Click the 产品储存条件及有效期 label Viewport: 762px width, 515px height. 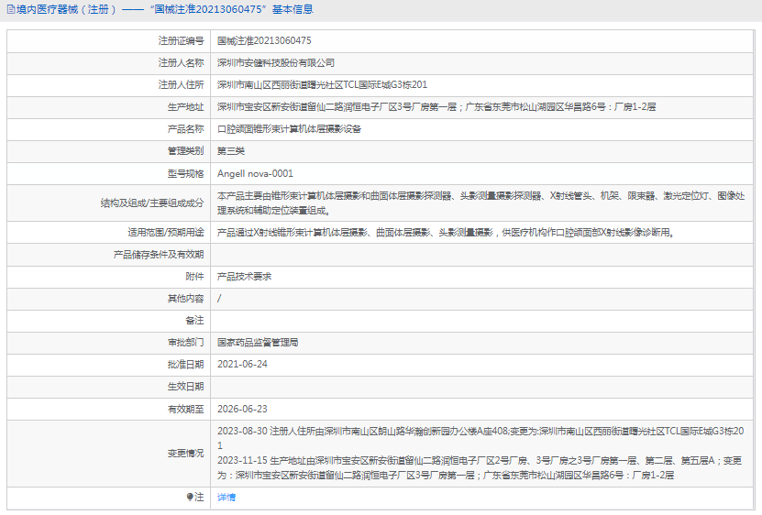(159, 255)
